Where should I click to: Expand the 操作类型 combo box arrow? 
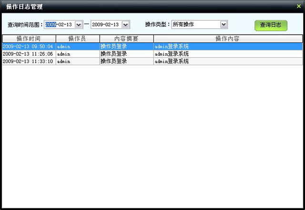tap(224, 24)
